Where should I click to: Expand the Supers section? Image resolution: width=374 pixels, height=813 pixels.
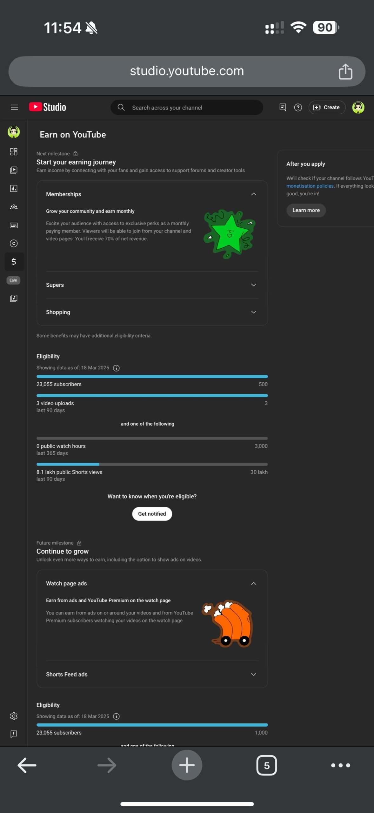click(253, 285)
